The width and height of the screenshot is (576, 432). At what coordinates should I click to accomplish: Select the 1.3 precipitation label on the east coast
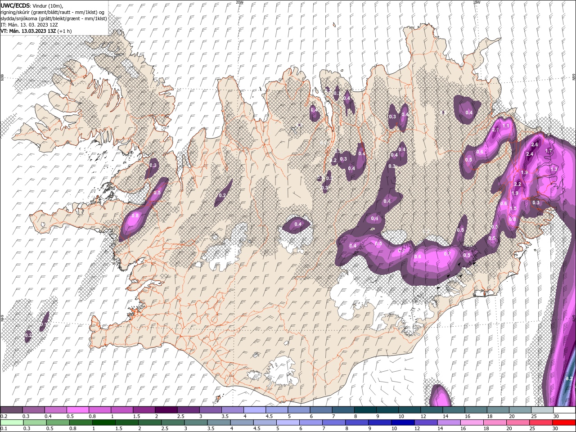pos(553,169)
